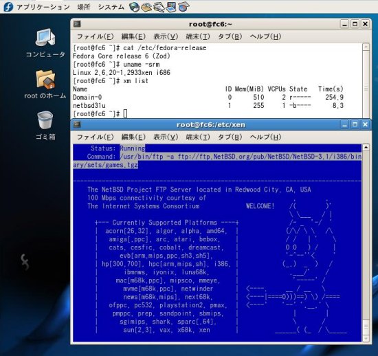
Task: Click the highlighted 'Running' status text
Action: pyautogui.click(x=133, y=148)
